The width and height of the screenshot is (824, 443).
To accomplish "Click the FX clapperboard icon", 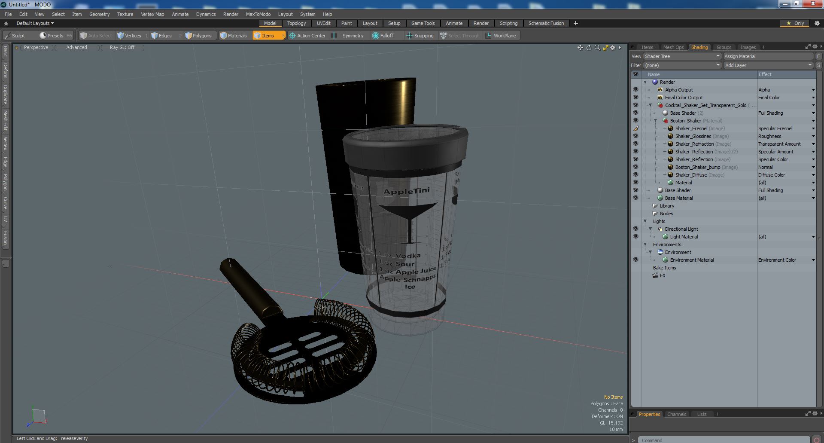I will 655,275.
